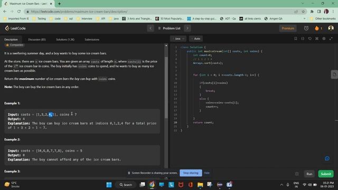Open Chrome from the taskbar
The height and width of the screenshot is (190, 338).
[152, 185]
